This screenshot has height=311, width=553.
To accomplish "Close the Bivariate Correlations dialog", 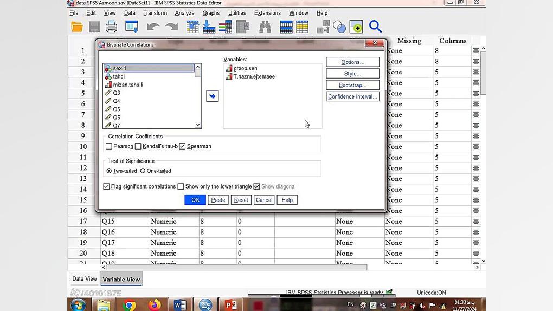I will click(x=375, y=43).
